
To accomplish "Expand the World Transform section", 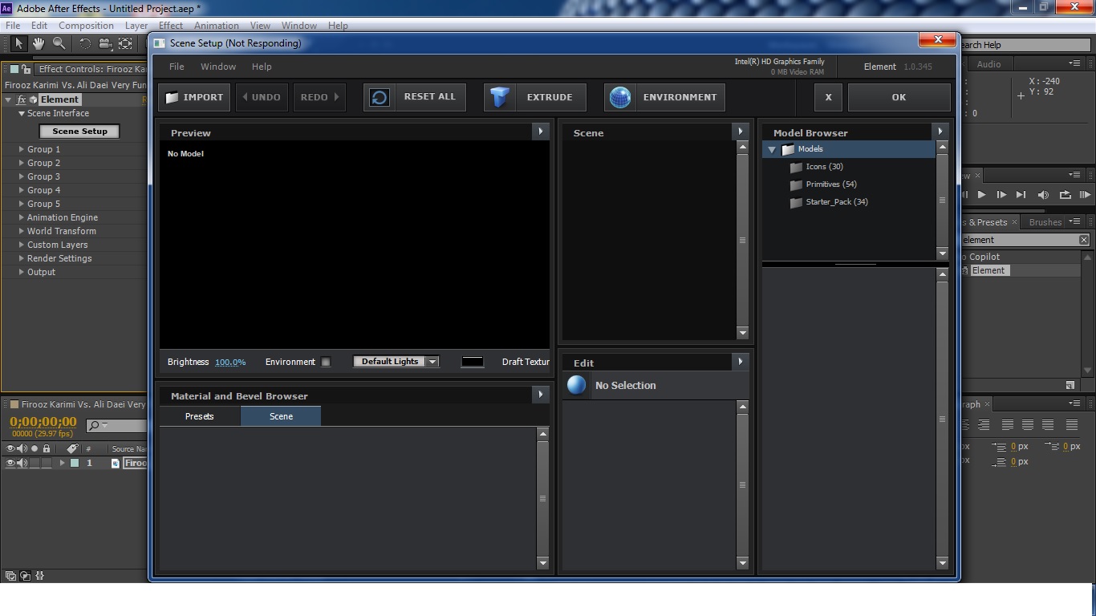I will coord(22,231).
